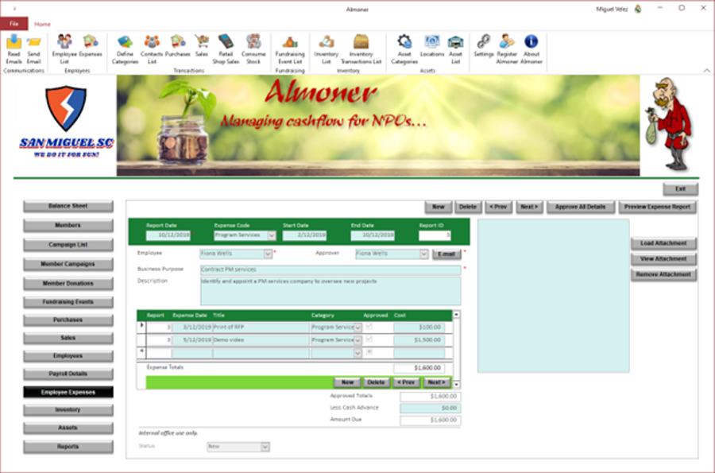Expand the Expense Code dropdown
Image resolution: width=715 pixels, height=473 pixels.
click(x=272, y=235)
